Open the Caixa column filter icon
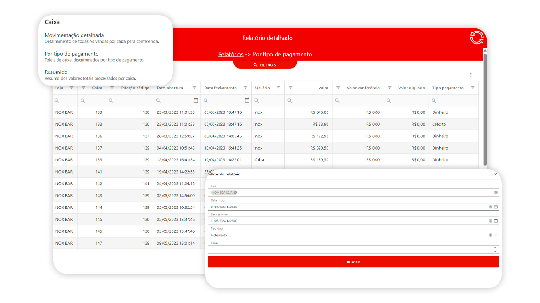540x303 pixels. pos(83,88)
